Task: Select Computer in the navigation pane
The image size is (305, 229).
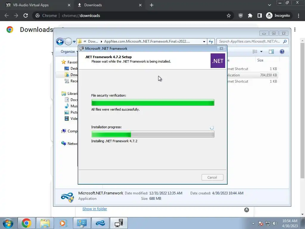Action: (x=69, y=131)
